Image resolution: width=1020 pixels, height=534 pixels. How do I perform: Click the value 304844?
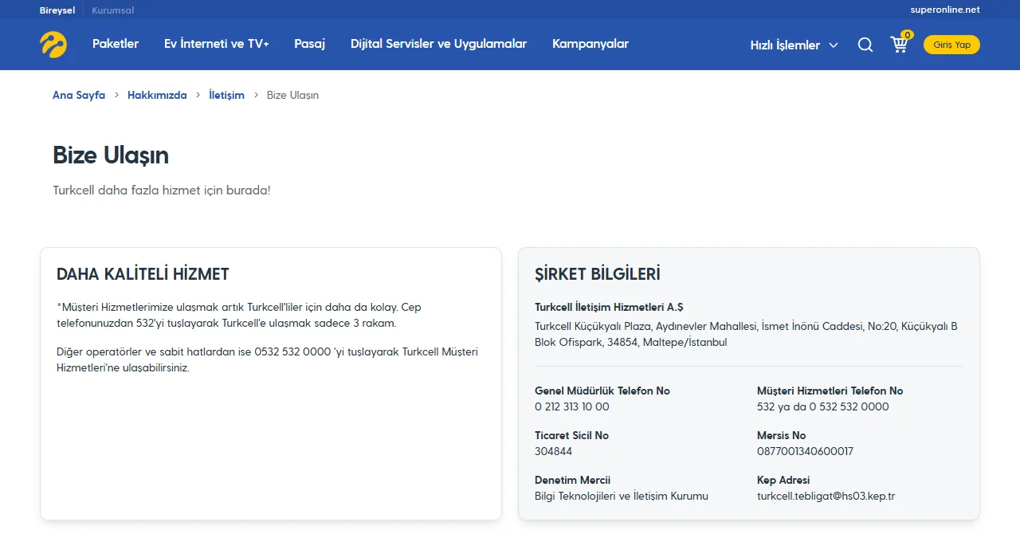click(x=554, y=451)
